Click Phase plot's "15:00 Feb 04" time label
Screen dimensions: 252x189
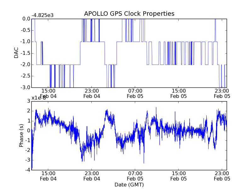point(48,176)
